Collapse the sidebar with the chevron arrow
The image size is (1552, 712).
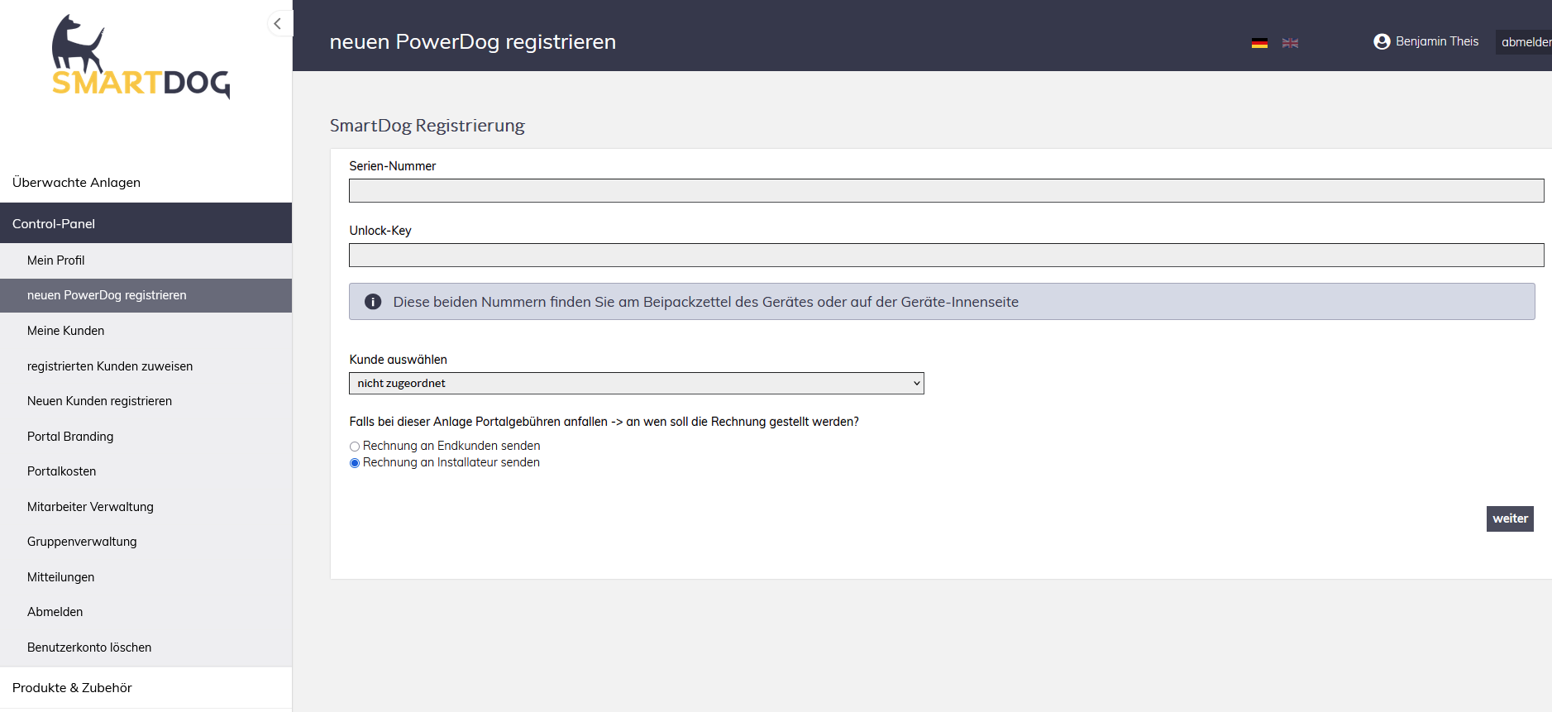pos(278,23)
